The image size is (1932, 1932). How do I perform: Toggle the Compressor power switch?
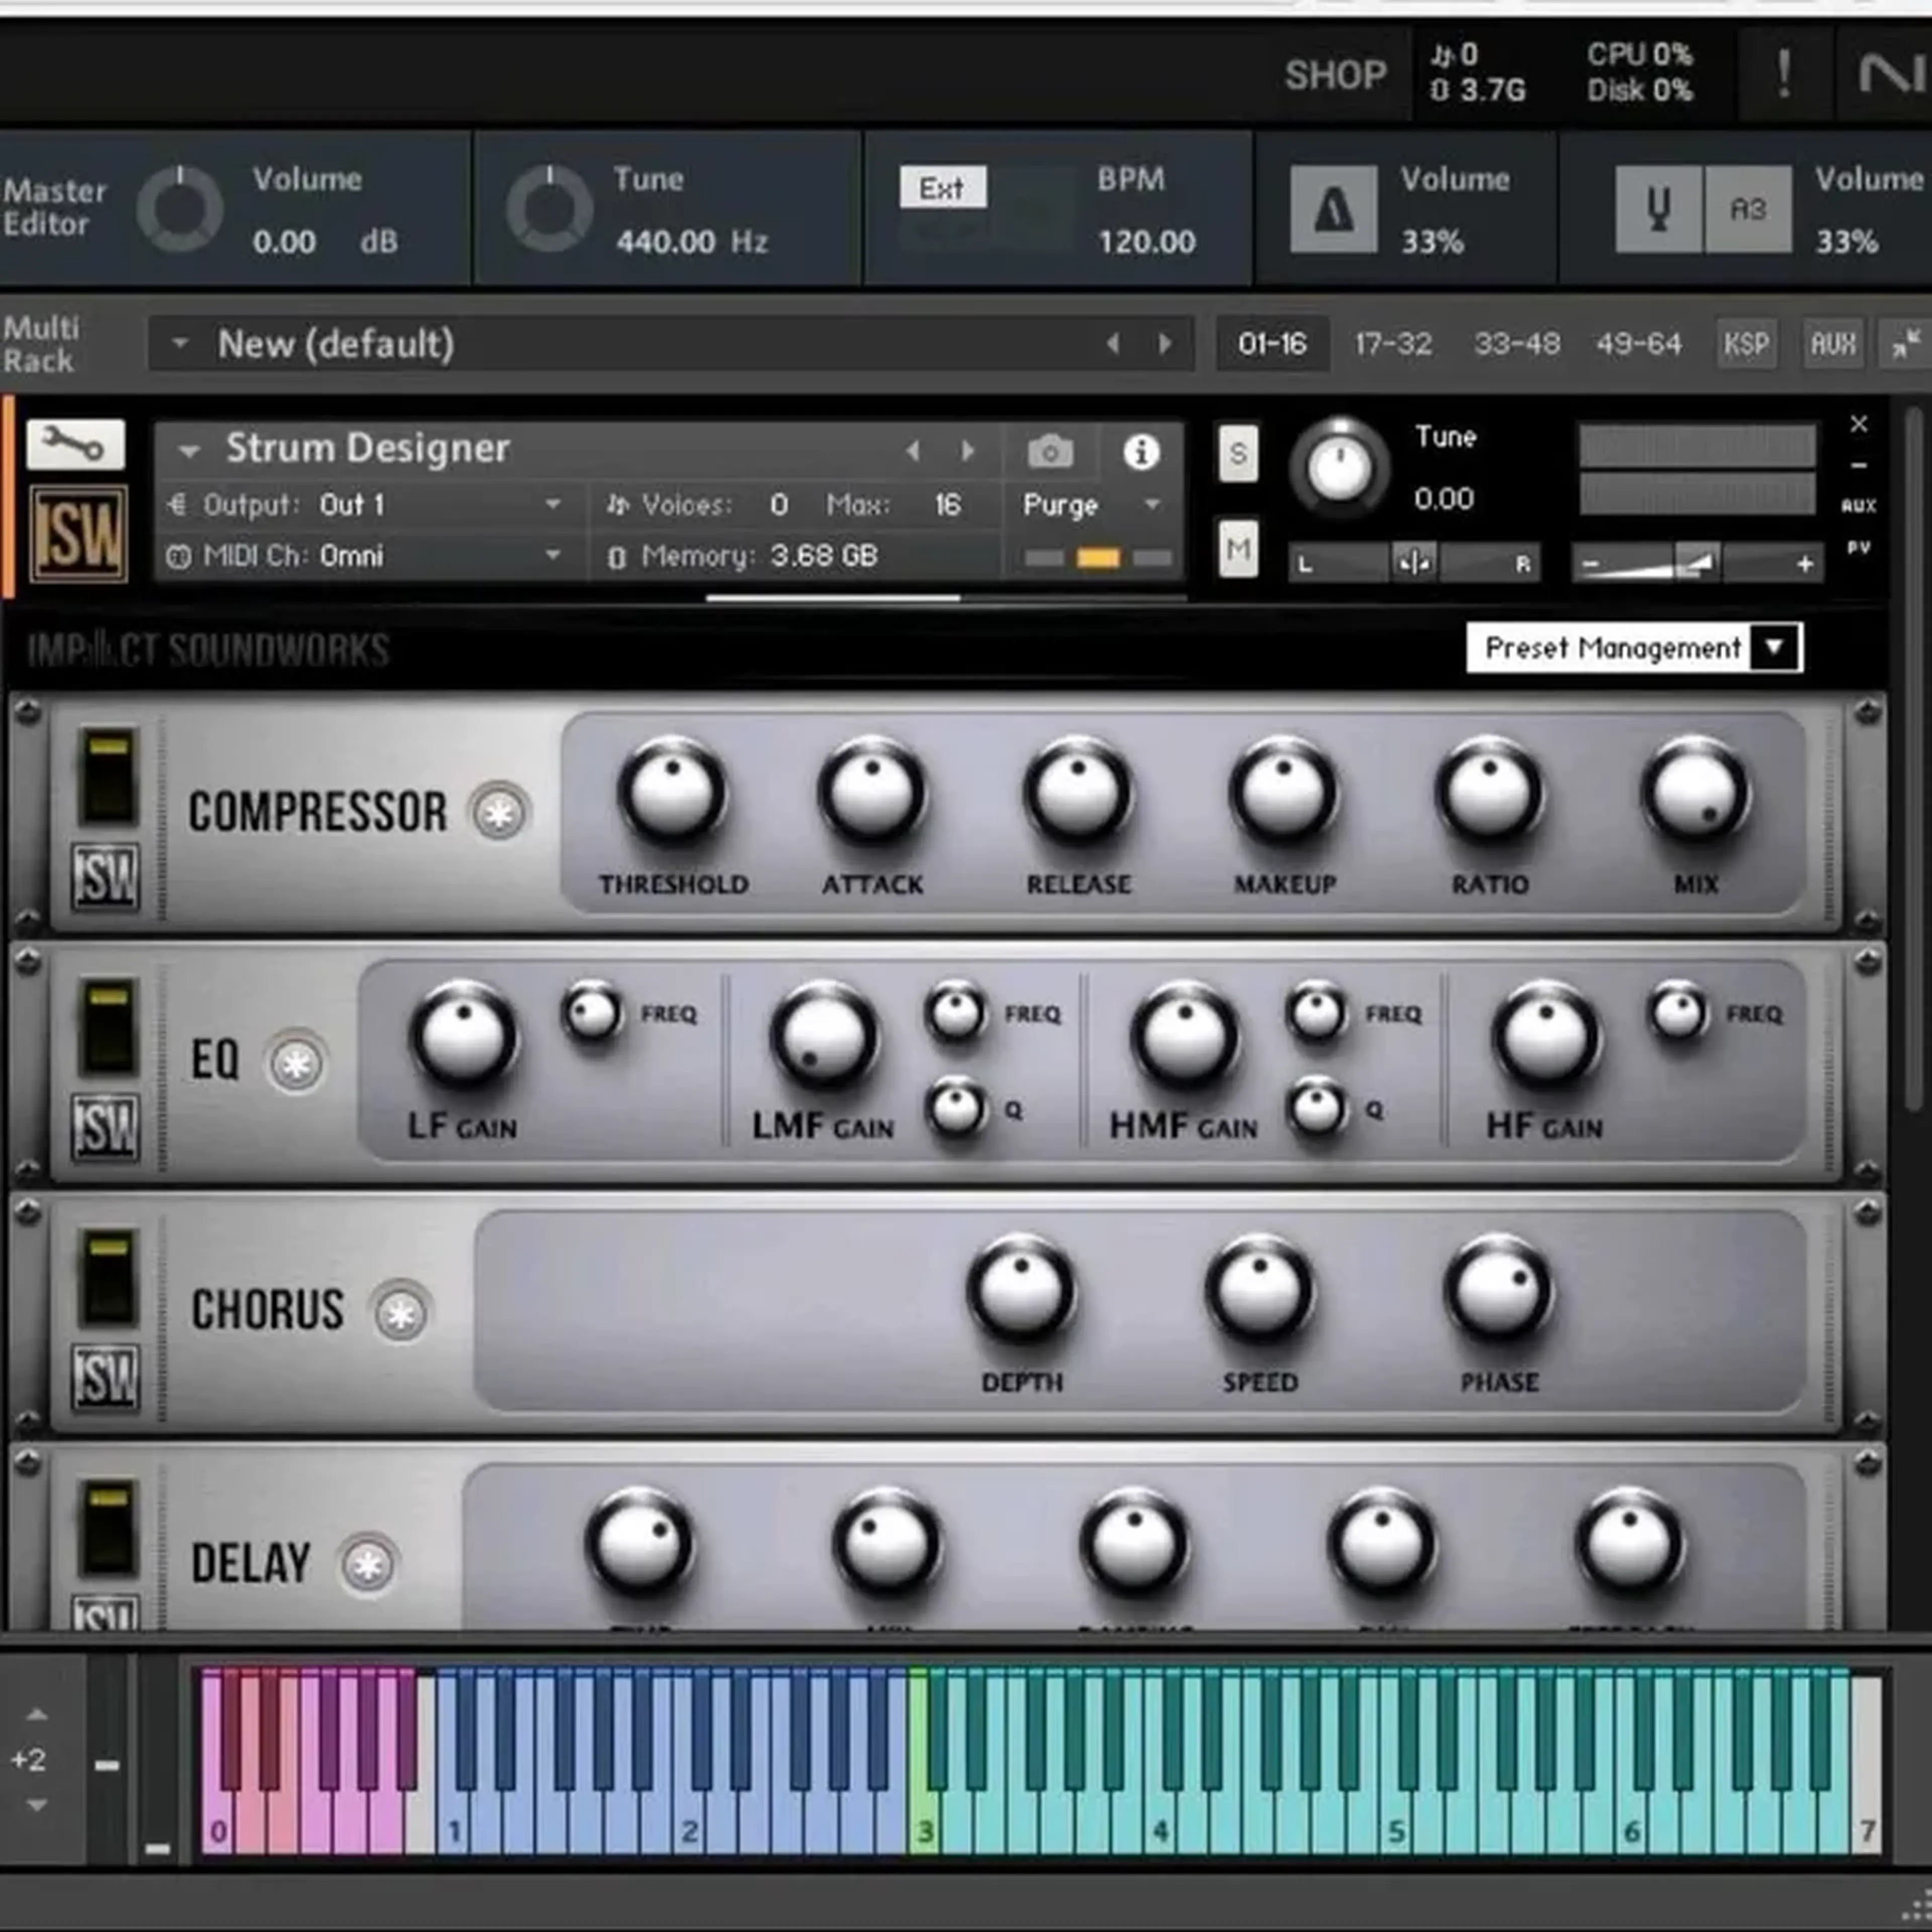[108, 778]
